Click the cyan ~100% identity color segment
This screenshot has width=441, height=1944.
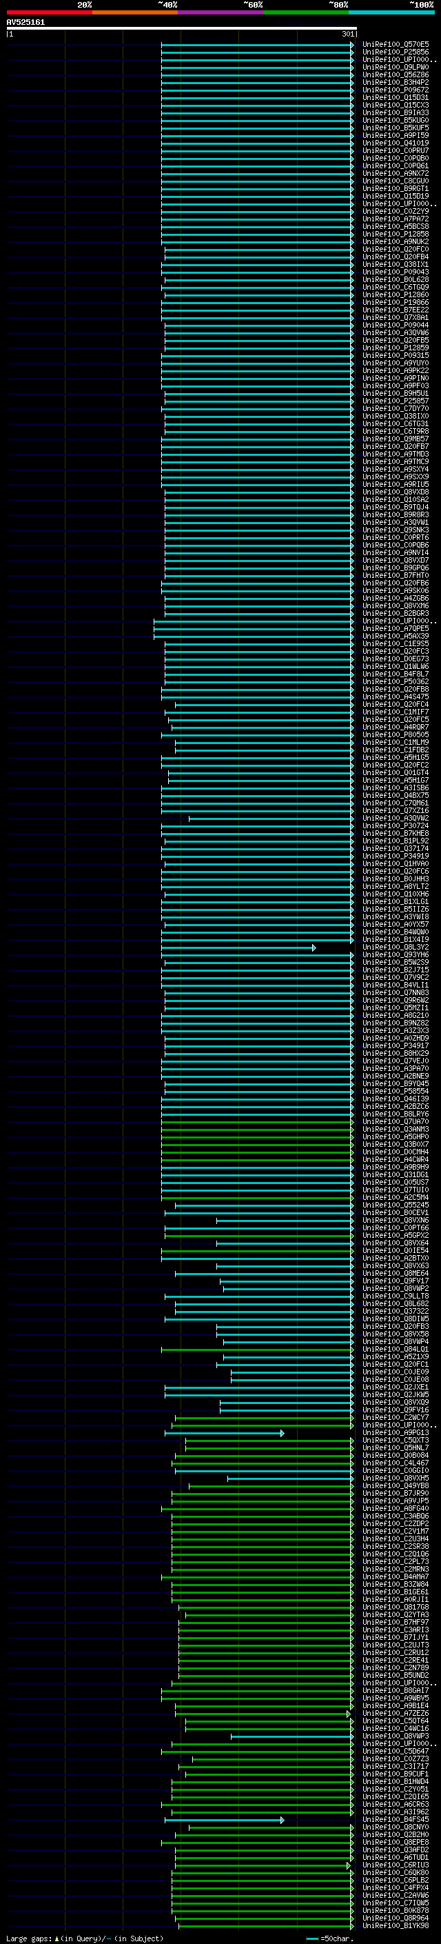coord(391,12)
